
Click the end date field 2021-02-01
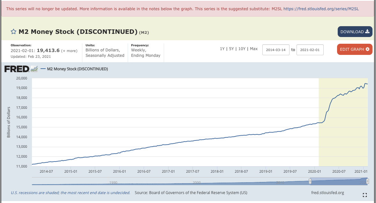tap(310, 50)
